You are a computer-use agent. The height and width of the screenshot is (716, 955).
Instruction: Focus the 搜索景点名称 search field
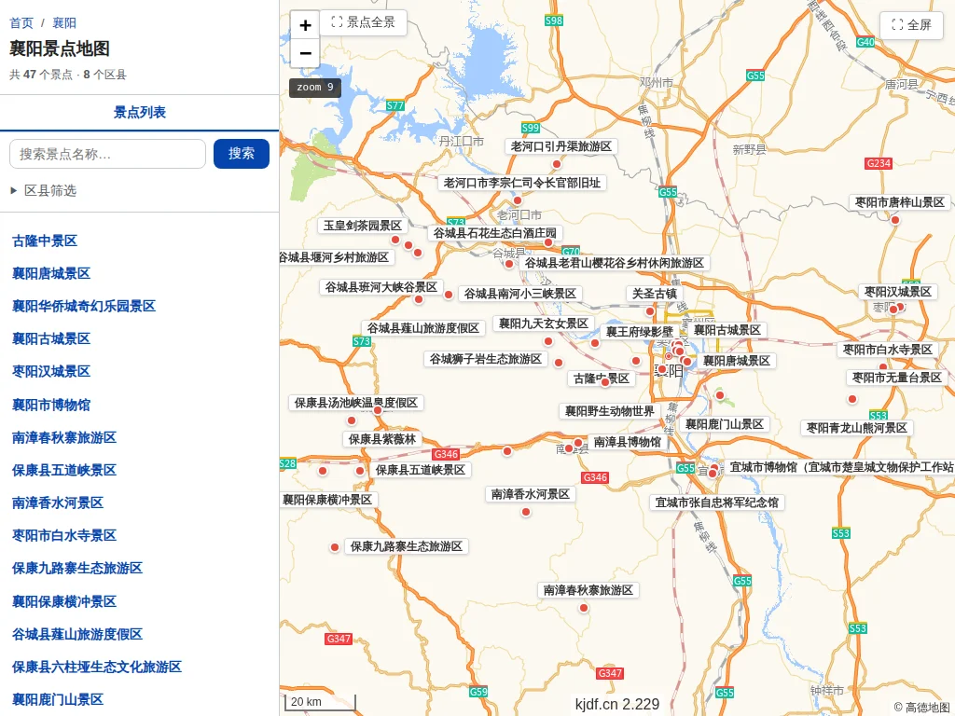[108, 154]
